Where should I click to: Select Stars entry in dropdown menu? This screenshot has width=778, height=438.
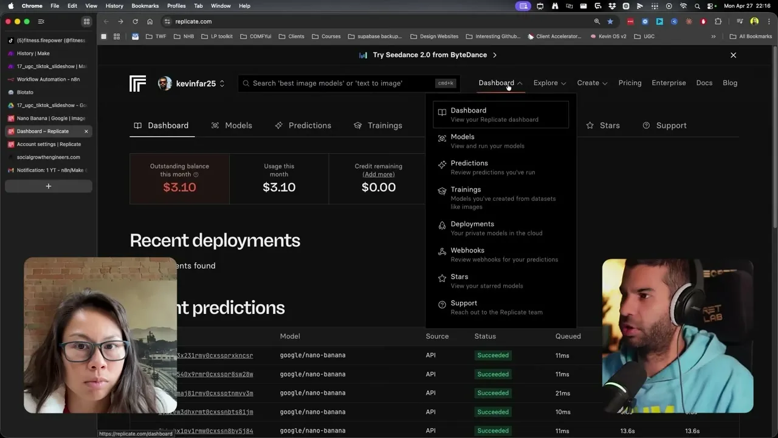501,280
